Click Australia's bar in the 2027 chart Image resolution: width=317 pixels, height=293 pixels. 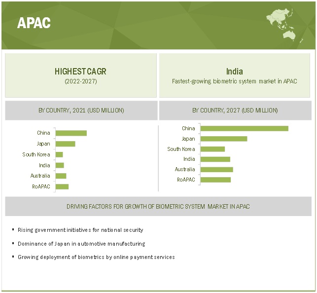pos(216,169)
